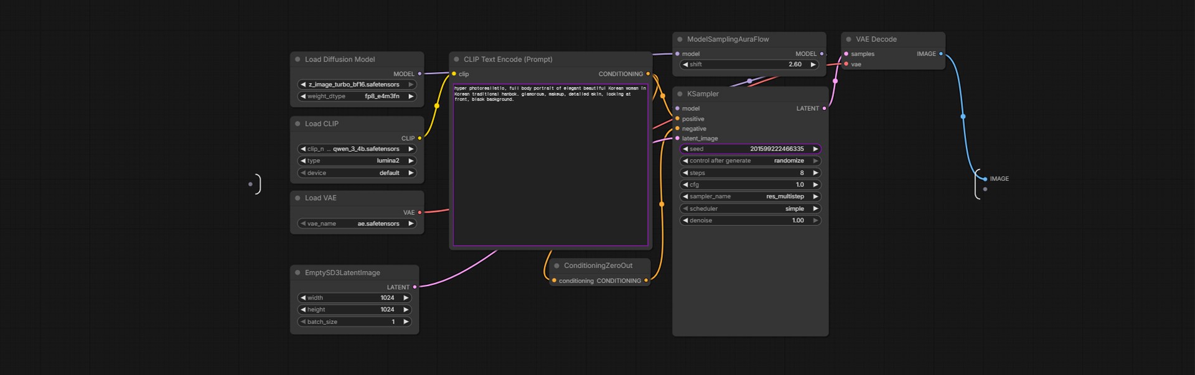Click the cfg slider showing 1.0

[750, 185]
